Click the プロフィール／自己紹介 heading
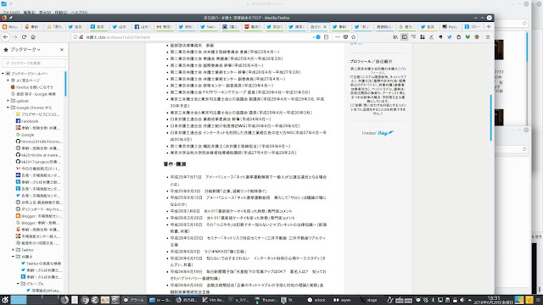The width and height of the screenshot is (543, 305). click(371, 61)
